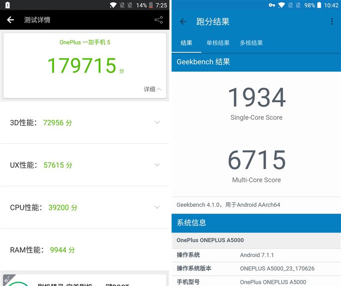Tap the share icon in AnTuTu header
Image resolution: width=341 pixels, height=286 pixels.
(x=159, y=20)
